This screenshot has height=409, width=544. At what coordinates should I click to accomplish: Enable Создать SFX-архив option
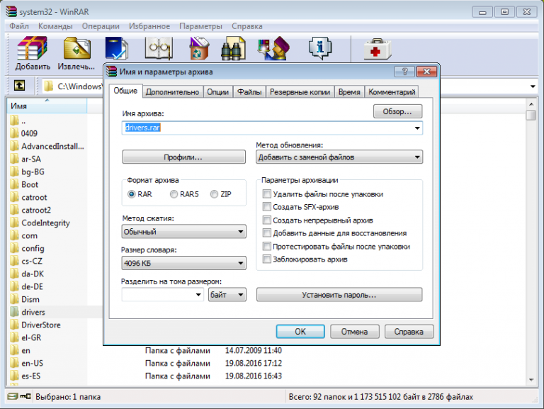click(266, 207)
